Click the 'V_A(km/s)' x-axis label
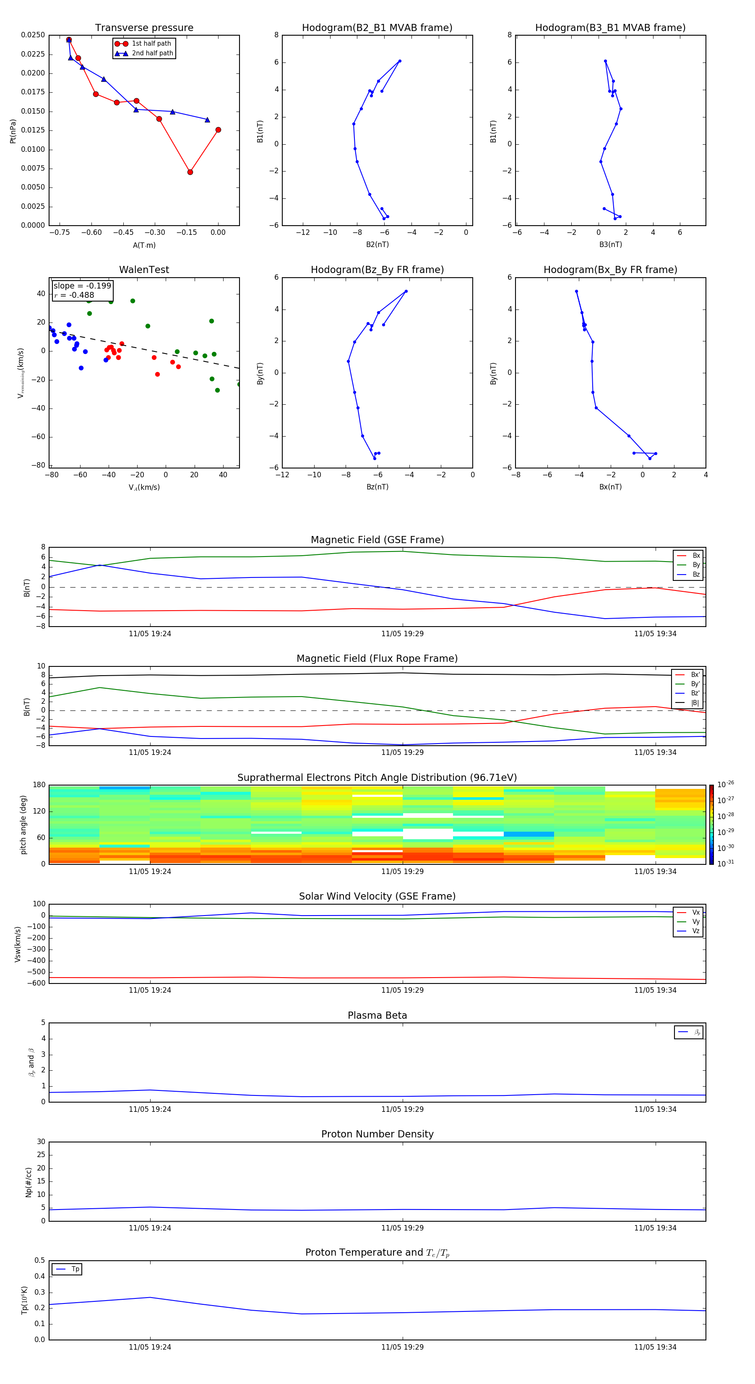 [x=144, y=487]
